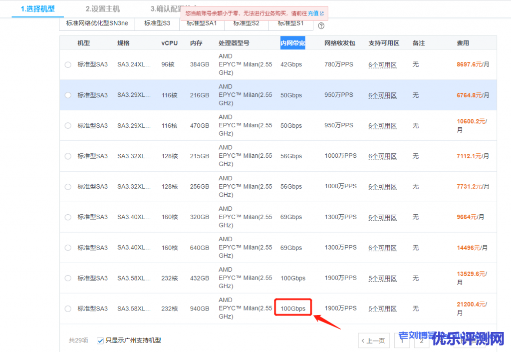Toggle 只显示广州支持机型 checkbox

(100, 341)
